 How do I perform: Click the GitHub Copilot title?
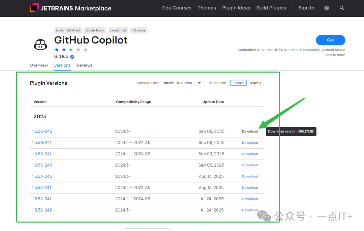click(x=91, y=40)
